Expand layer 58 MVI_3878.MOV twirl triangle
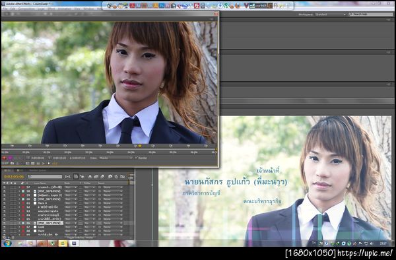396x260 pixels. coord(19,191)
